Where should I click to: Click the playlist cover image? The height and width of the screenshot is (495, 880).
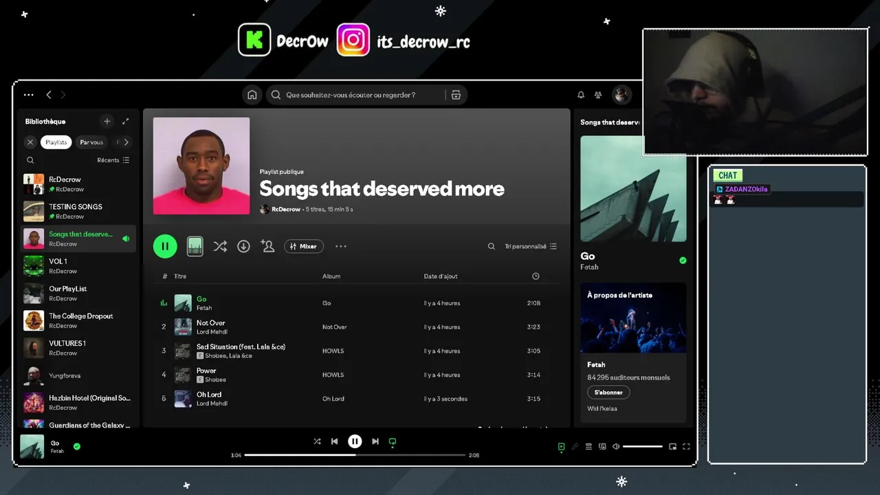201,166
